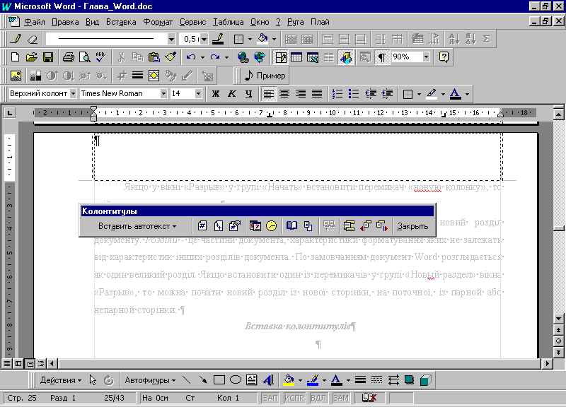Insert WordArt from drawing toolbar

[x=268, y=380]
